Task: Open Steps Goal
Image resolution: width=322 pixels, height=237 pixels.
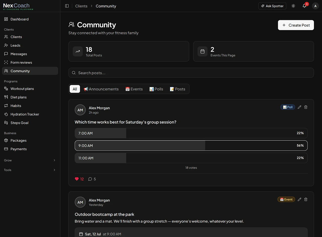Action: pyautogui.click(x=30, y=123)
